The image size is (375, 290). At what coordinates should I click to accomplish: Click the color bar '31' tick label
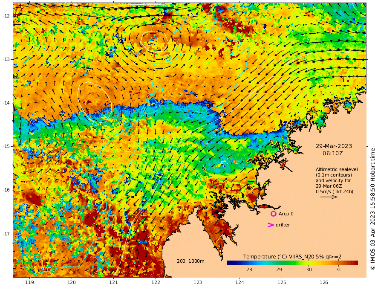pos(338,270)
